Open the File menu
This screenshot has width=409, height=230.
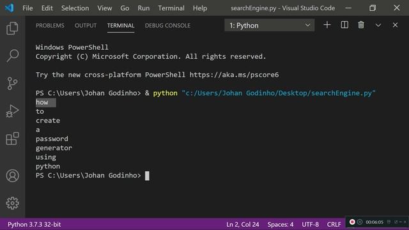27,8
